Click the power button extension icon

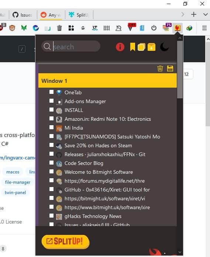pyautogui.click(x=154, y=28)
